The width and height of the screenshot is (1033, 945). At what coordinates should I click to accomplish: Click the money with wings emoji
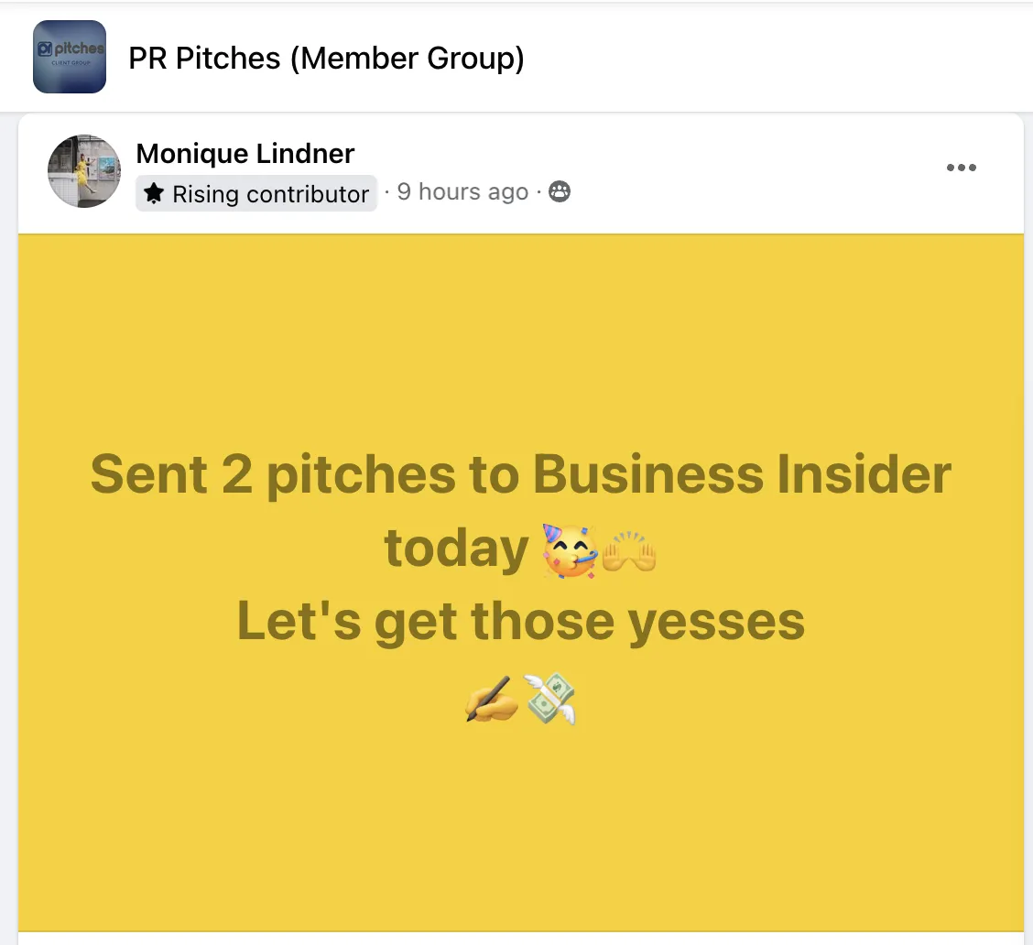[550, 698]
